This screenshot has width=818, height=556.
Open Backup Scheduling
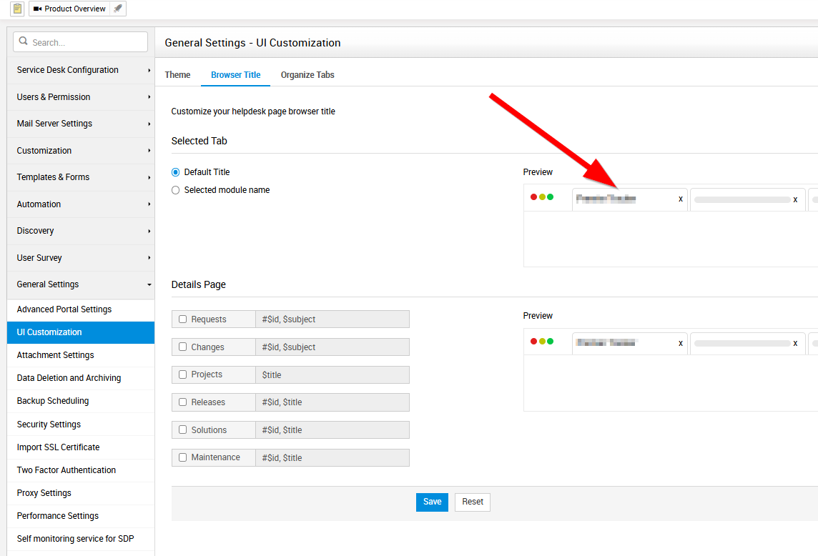click(x=80, y=401)
